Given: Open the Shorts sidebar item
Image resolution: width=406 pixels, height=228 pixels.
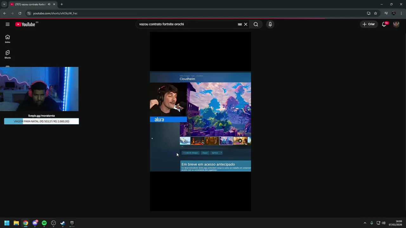Looking at the screenshot, I should (x=8, y=54).
